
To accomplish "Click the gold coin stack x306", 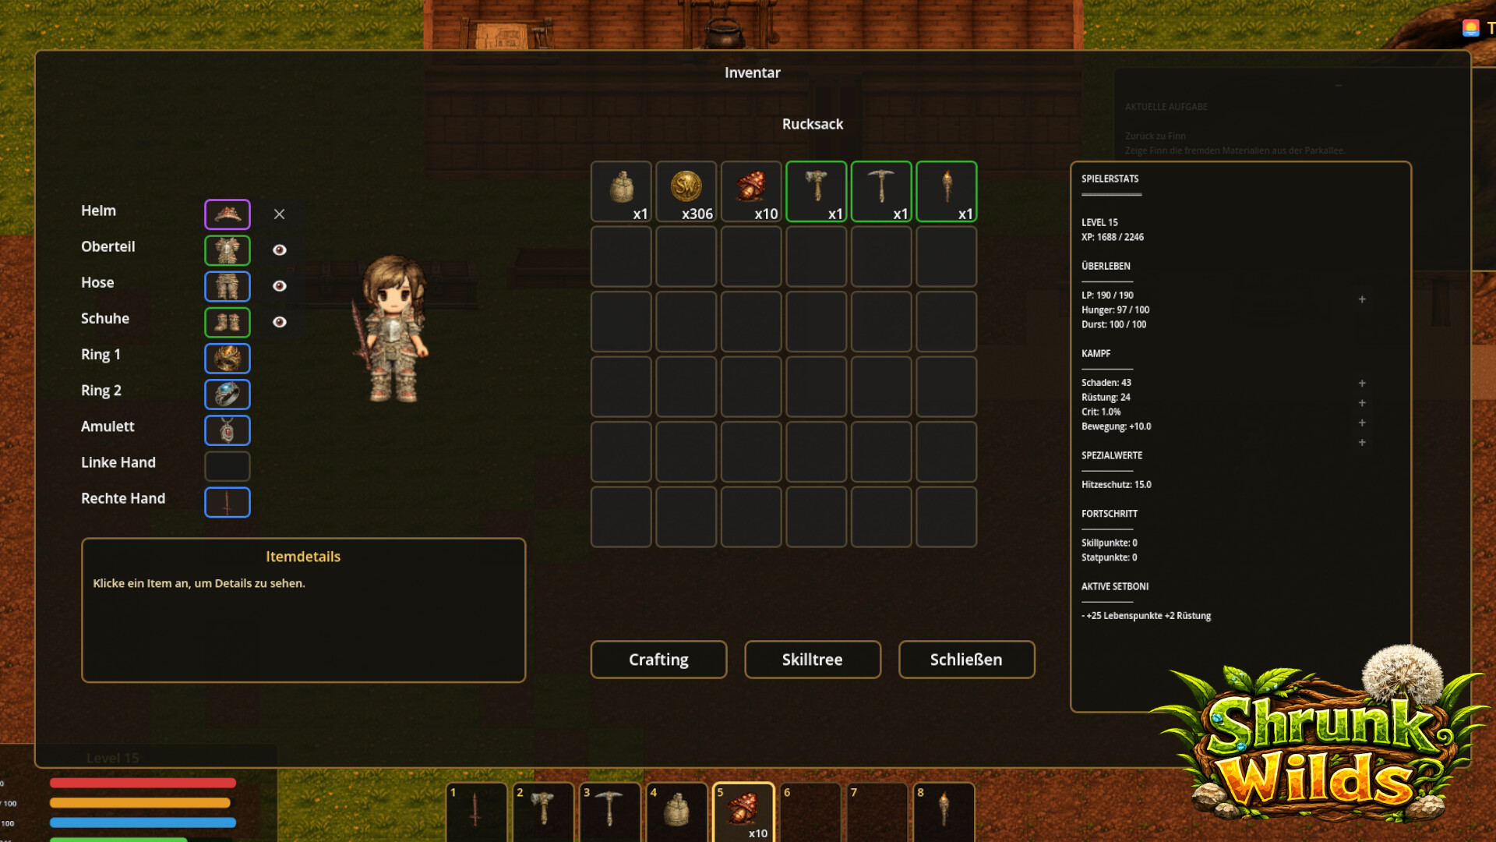I will tap(686, 192).
